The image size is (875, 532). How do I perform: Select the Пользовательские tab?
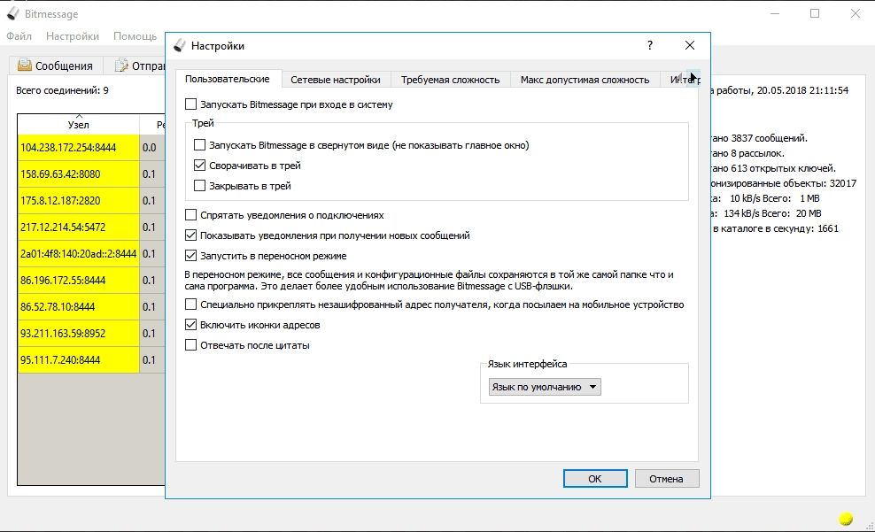(228, 79)
